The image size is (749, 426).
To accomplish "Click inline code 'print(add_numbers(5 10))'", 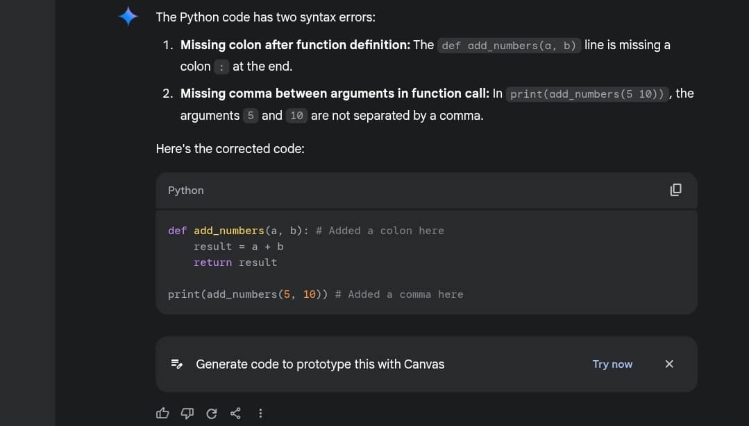I will 587,94.
